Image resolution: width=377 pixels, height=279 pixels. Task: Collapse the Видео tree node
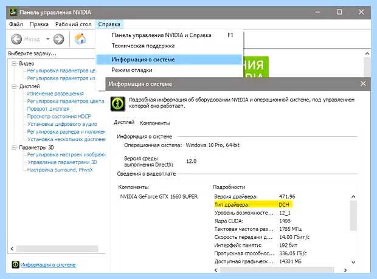pyautogui.click(x=14, y=63)
